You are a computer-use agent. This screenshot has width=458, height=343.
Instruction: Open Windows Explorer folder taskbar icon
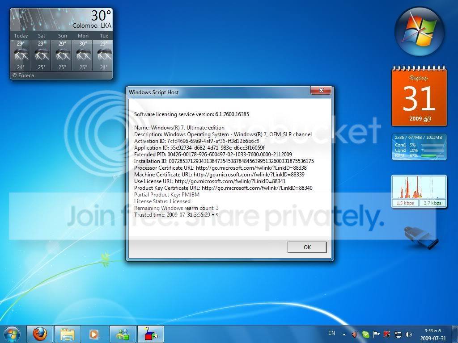[x=68, y=334]
